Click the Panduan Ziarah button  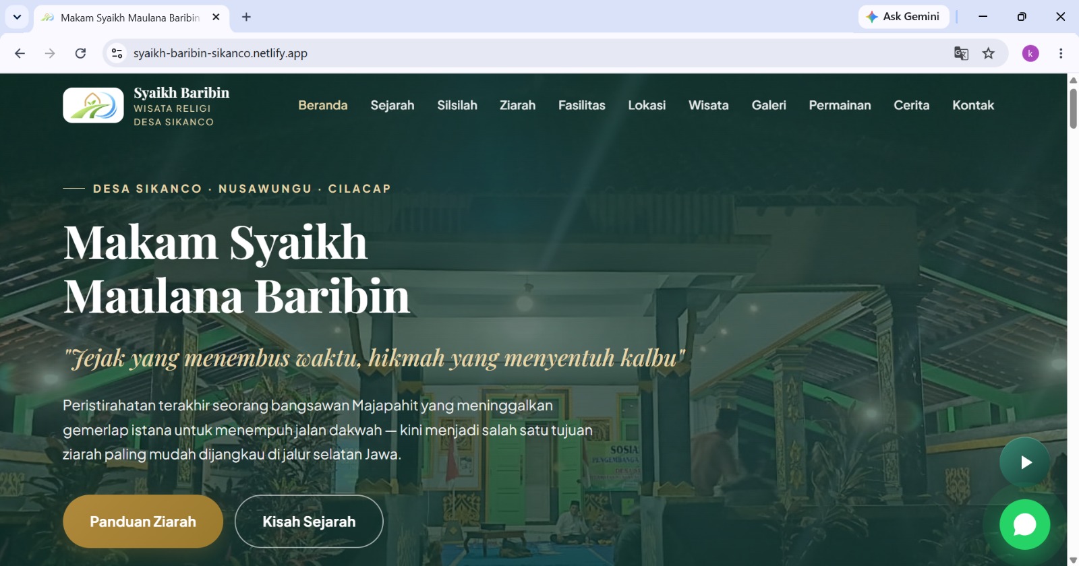tap(143, 522)
